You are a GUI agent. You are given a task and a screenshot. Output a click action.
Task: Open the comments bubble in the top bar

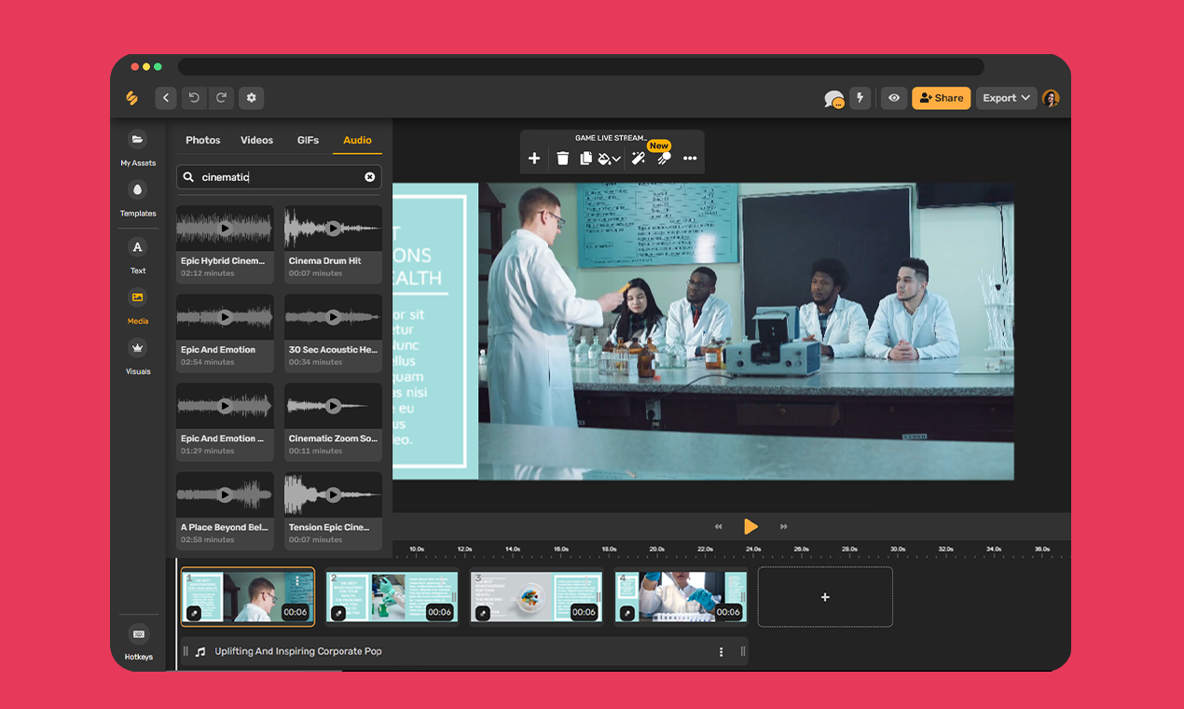(833, 98)
